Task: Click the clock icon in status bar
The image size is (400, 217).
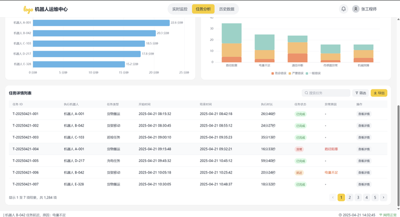Action: tap(340, 215)
